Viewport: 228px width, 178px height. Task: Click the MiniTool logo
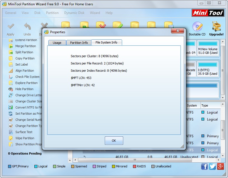pyautogui.click(x=208, y=13)
